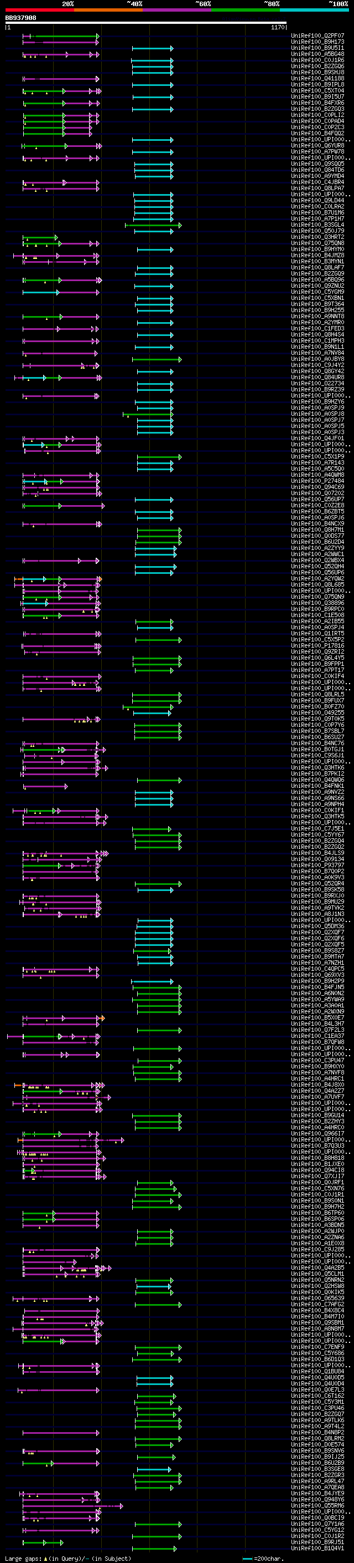This screenshot has width=354, height=1563.
Task: Select the white BB937908 query bar
Action: (146, 23)
